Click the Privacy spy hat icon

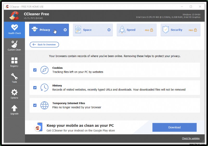(35, 29)
